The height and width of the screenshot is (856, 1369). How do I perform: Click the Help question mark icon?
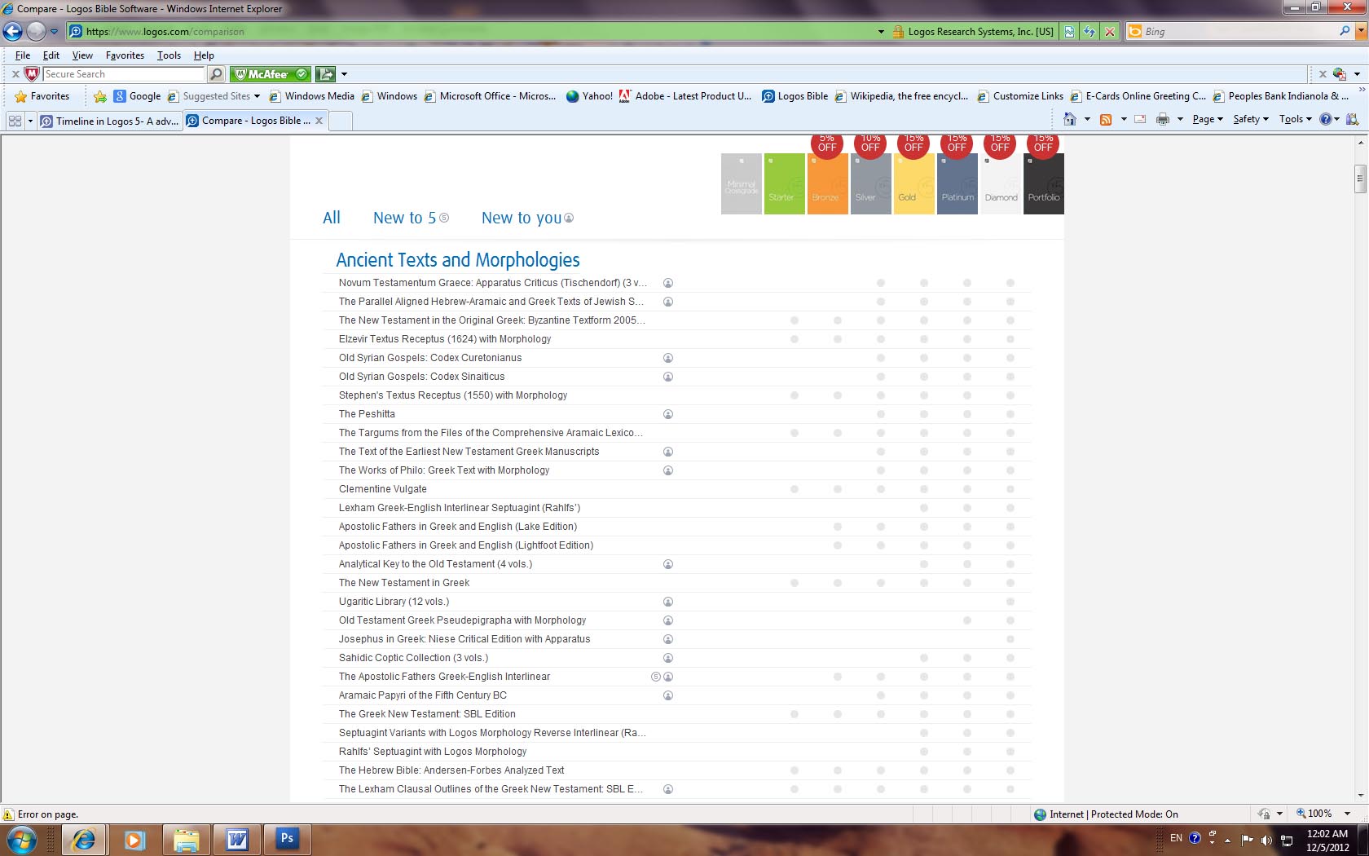(x=1326, y=119)
